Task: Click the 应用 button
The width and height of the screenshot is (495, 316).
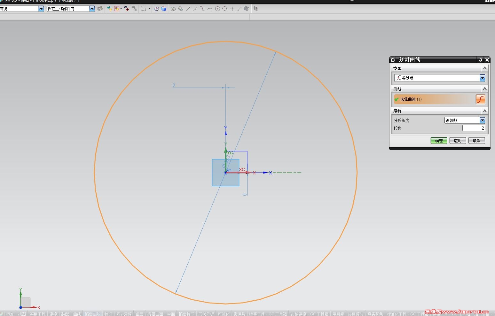Action: click(458, 141)
